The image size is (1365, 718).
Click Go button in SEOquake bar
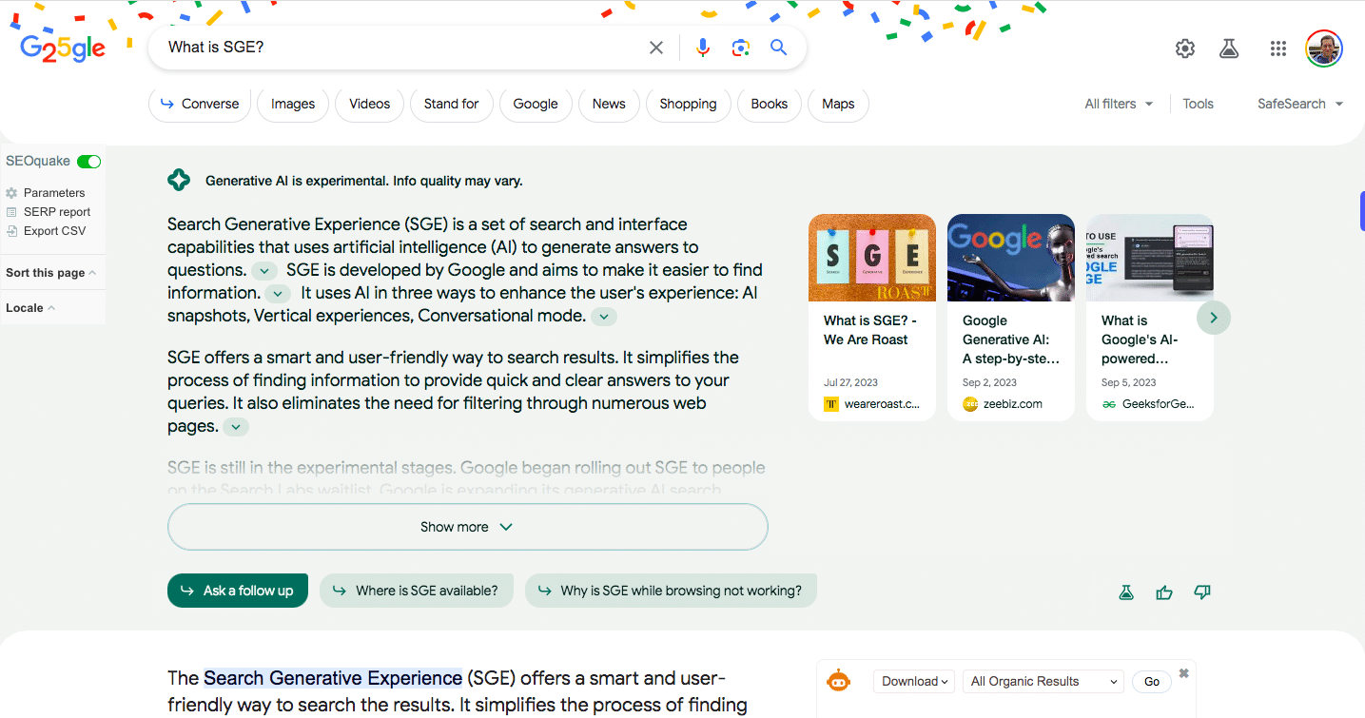coord(1152,681)
